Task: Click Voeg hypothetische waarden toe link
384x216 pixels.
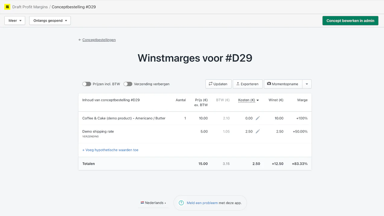Action: click(x=110, y=150)
